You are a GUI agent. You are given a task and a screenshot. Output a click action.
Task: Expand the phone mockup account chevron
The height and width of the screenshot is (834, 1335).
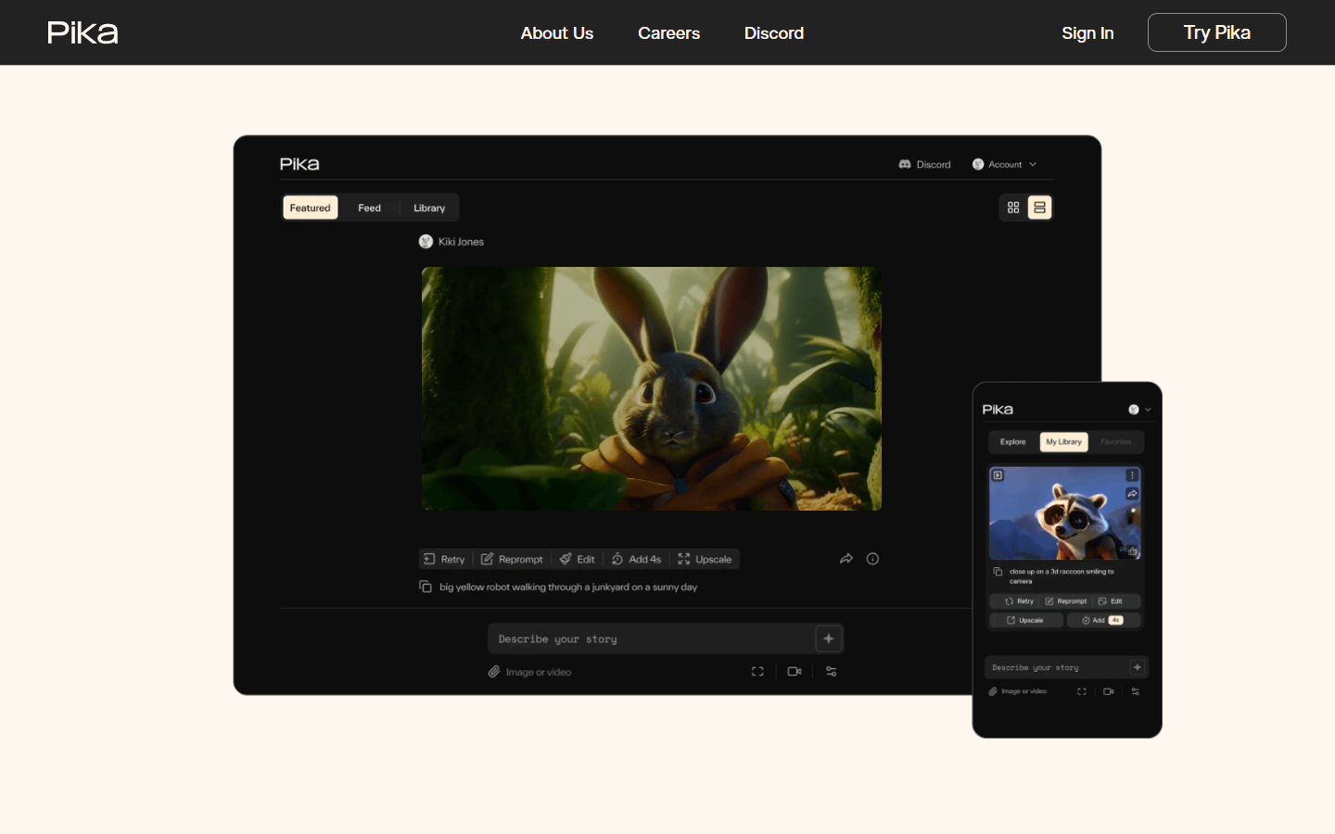(x=1148, y=410)
